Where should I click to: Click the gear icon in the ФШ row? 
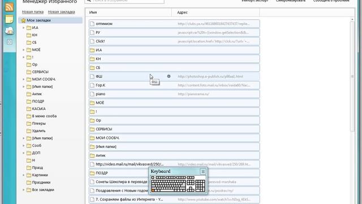click(169, 76)
